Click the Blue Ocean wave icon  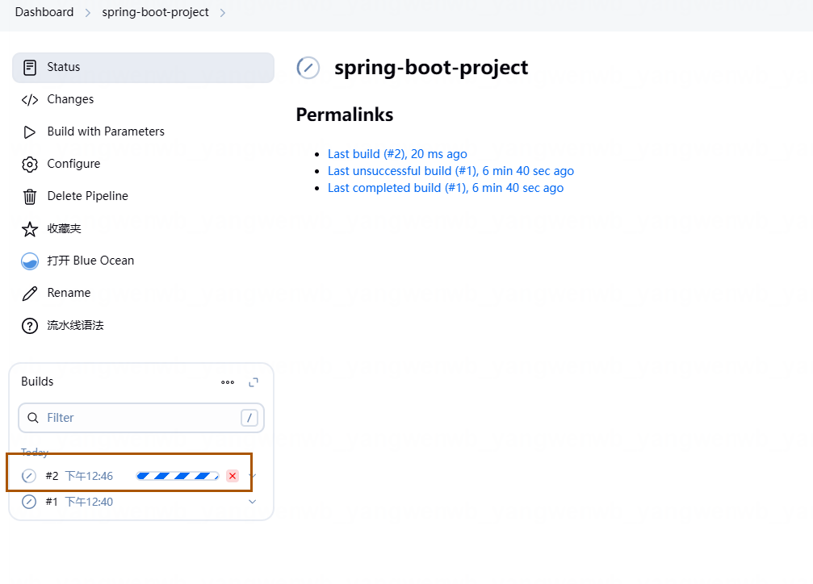[x=30, y=261]
